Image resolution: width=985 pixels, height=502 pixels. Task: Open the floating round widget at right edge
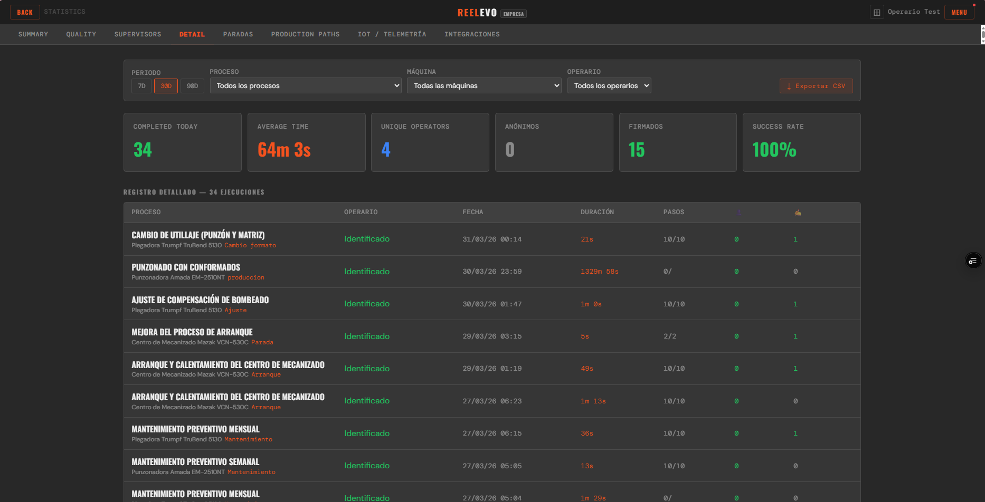(x=973, y=261)
